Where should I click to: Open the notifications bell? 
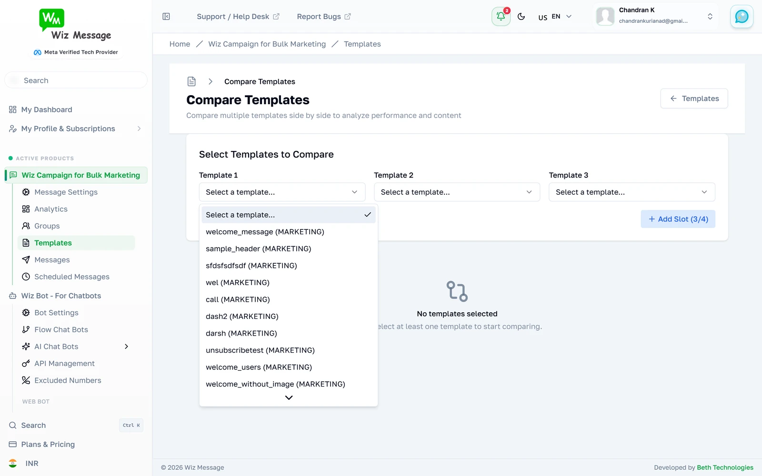click(501, 17)
